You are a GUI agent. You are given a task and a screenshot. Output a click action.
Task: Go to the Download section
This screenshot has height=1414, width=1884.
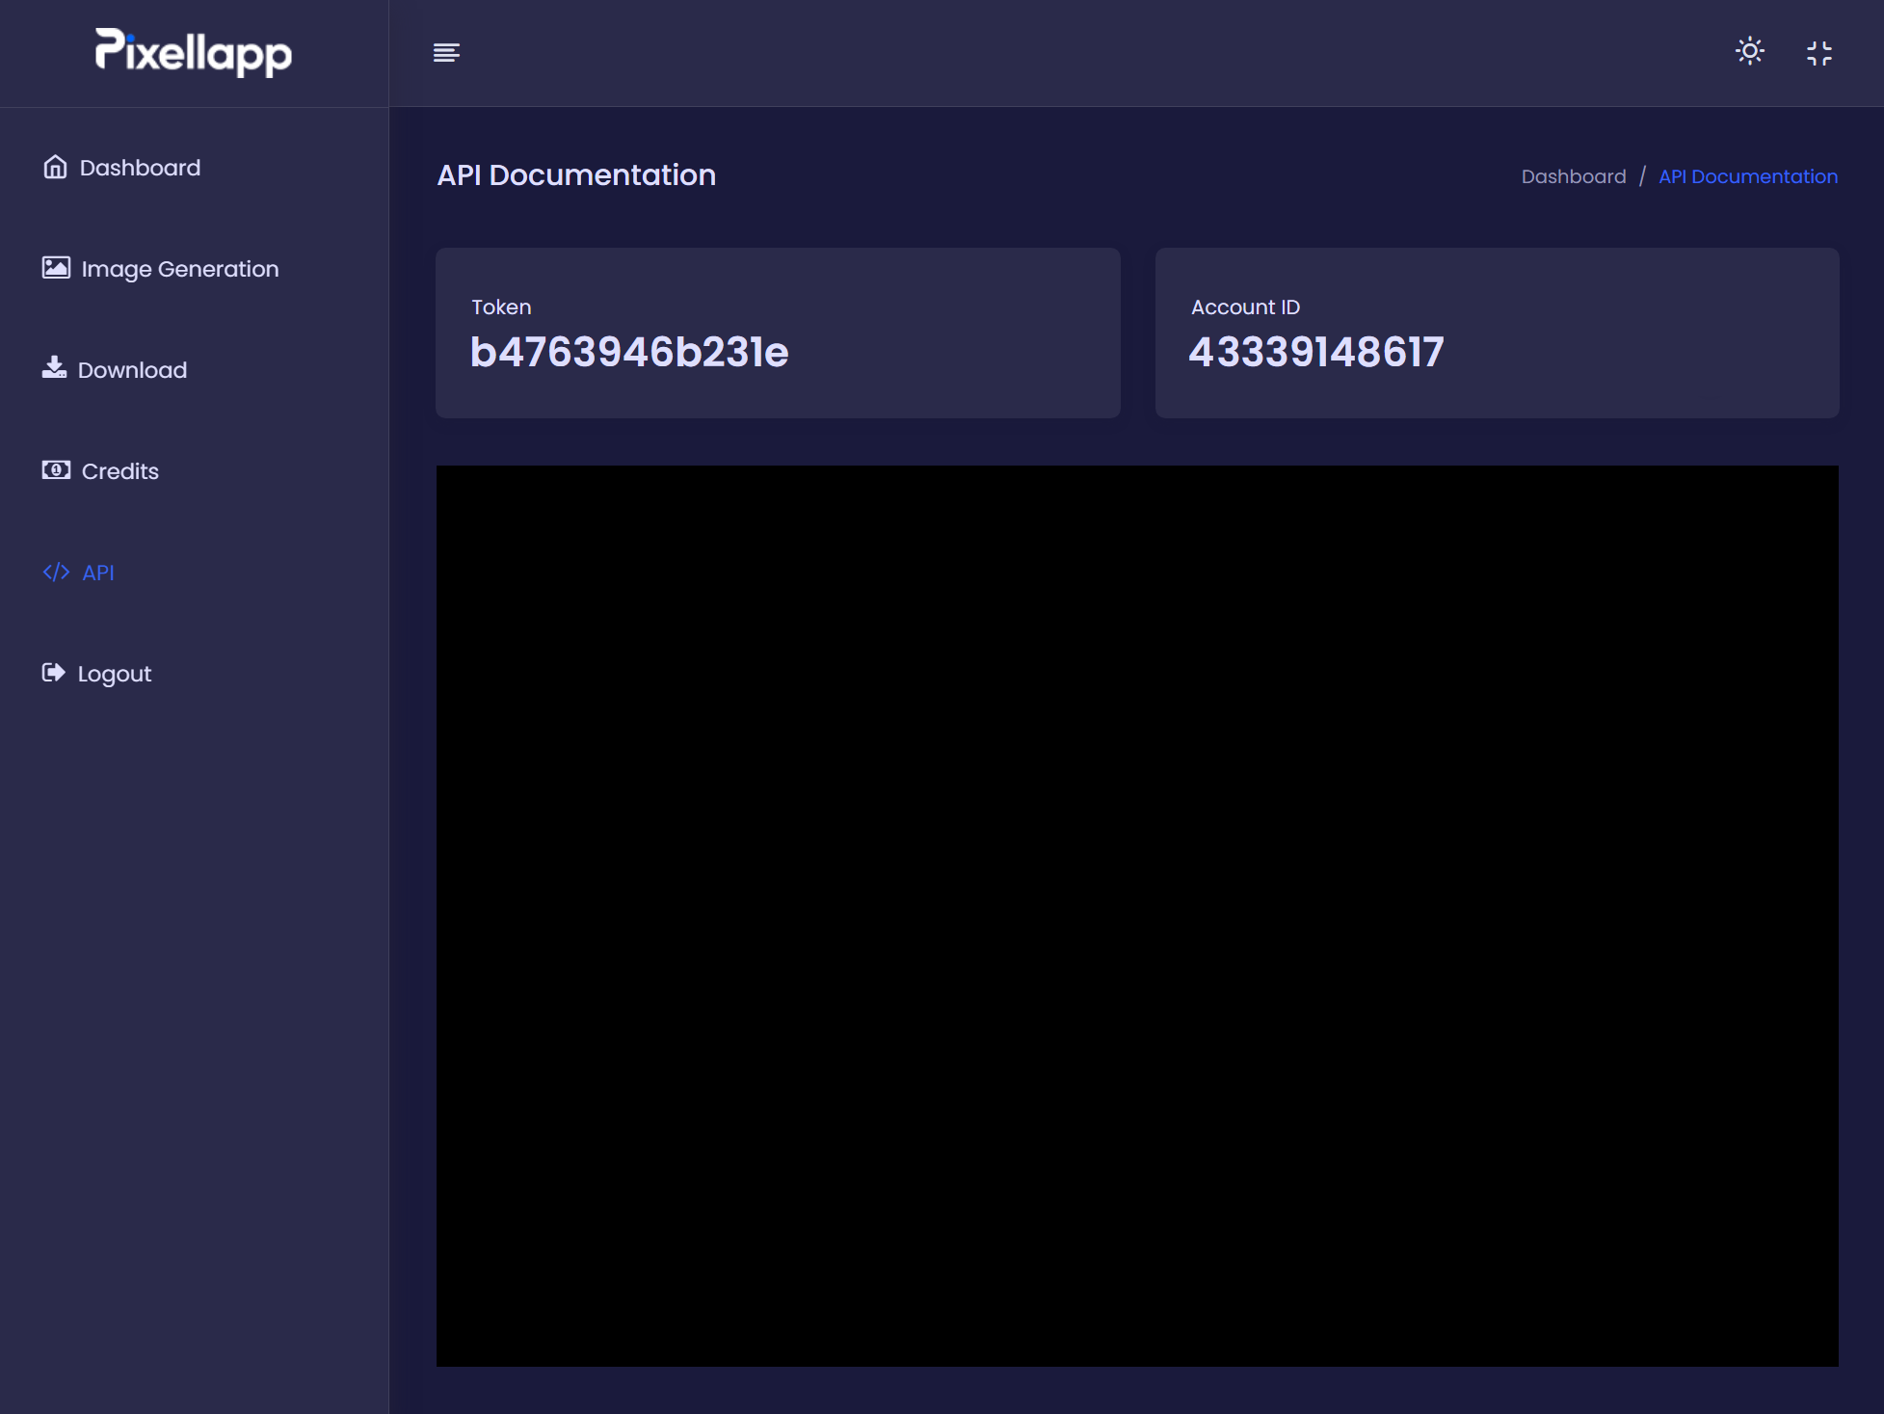[132, 370]
